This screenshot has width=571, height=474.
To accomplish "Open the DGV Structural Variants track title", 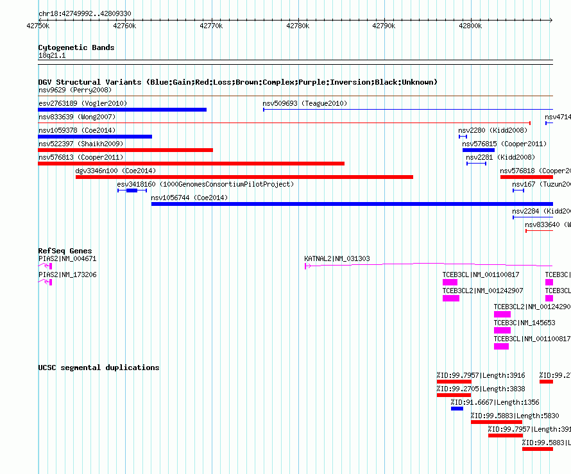I will [x=238, y=82].
